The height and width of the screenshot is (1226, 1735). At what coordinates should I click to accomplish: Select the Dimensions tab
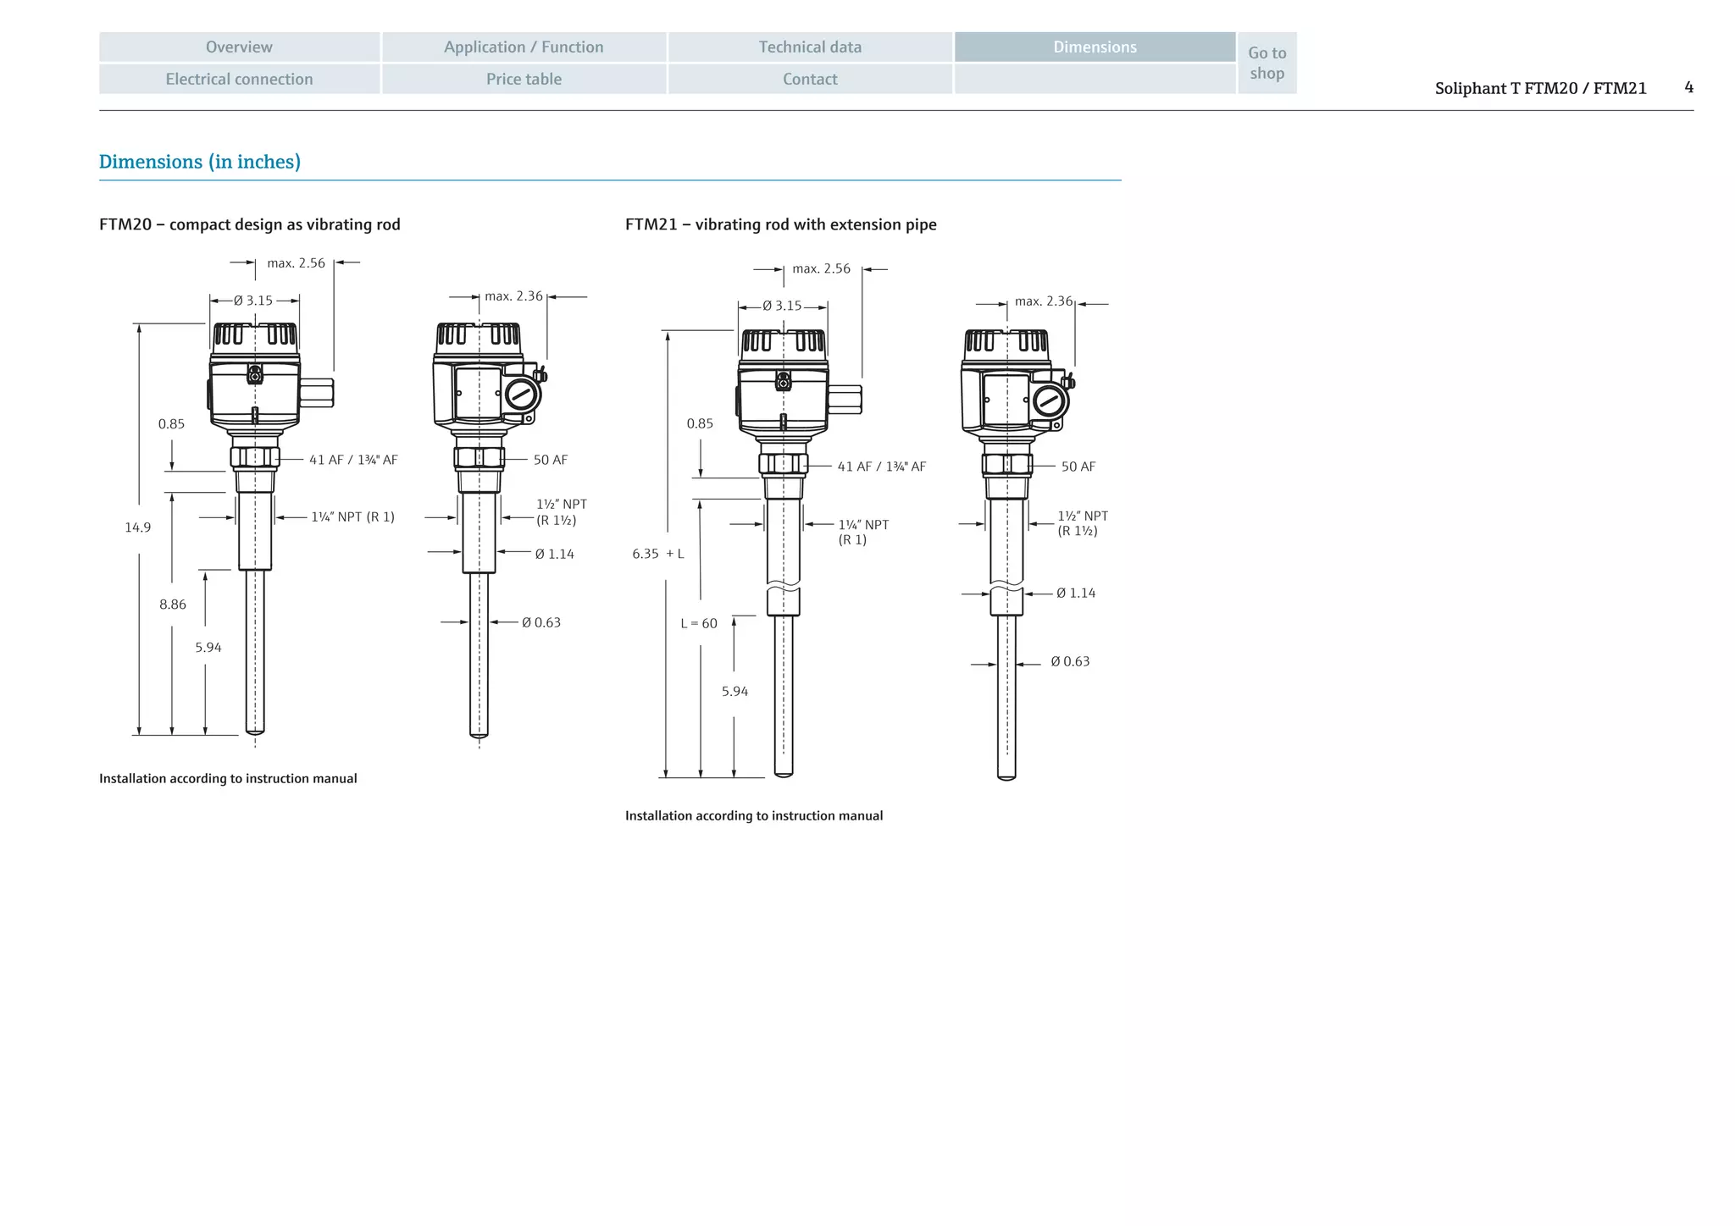[1095, 47]
